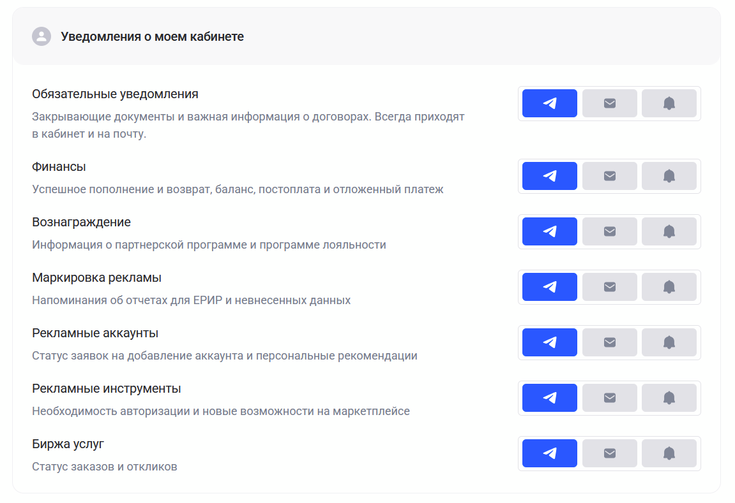This screenshot has height=503, width=735.
Task: Select the Финансы category title
Action: click(x=59, y=166)
